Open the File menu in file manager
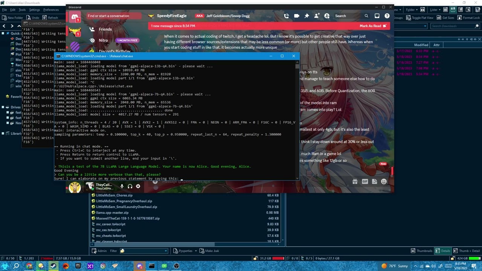482x271 pixels. [4, 10]
